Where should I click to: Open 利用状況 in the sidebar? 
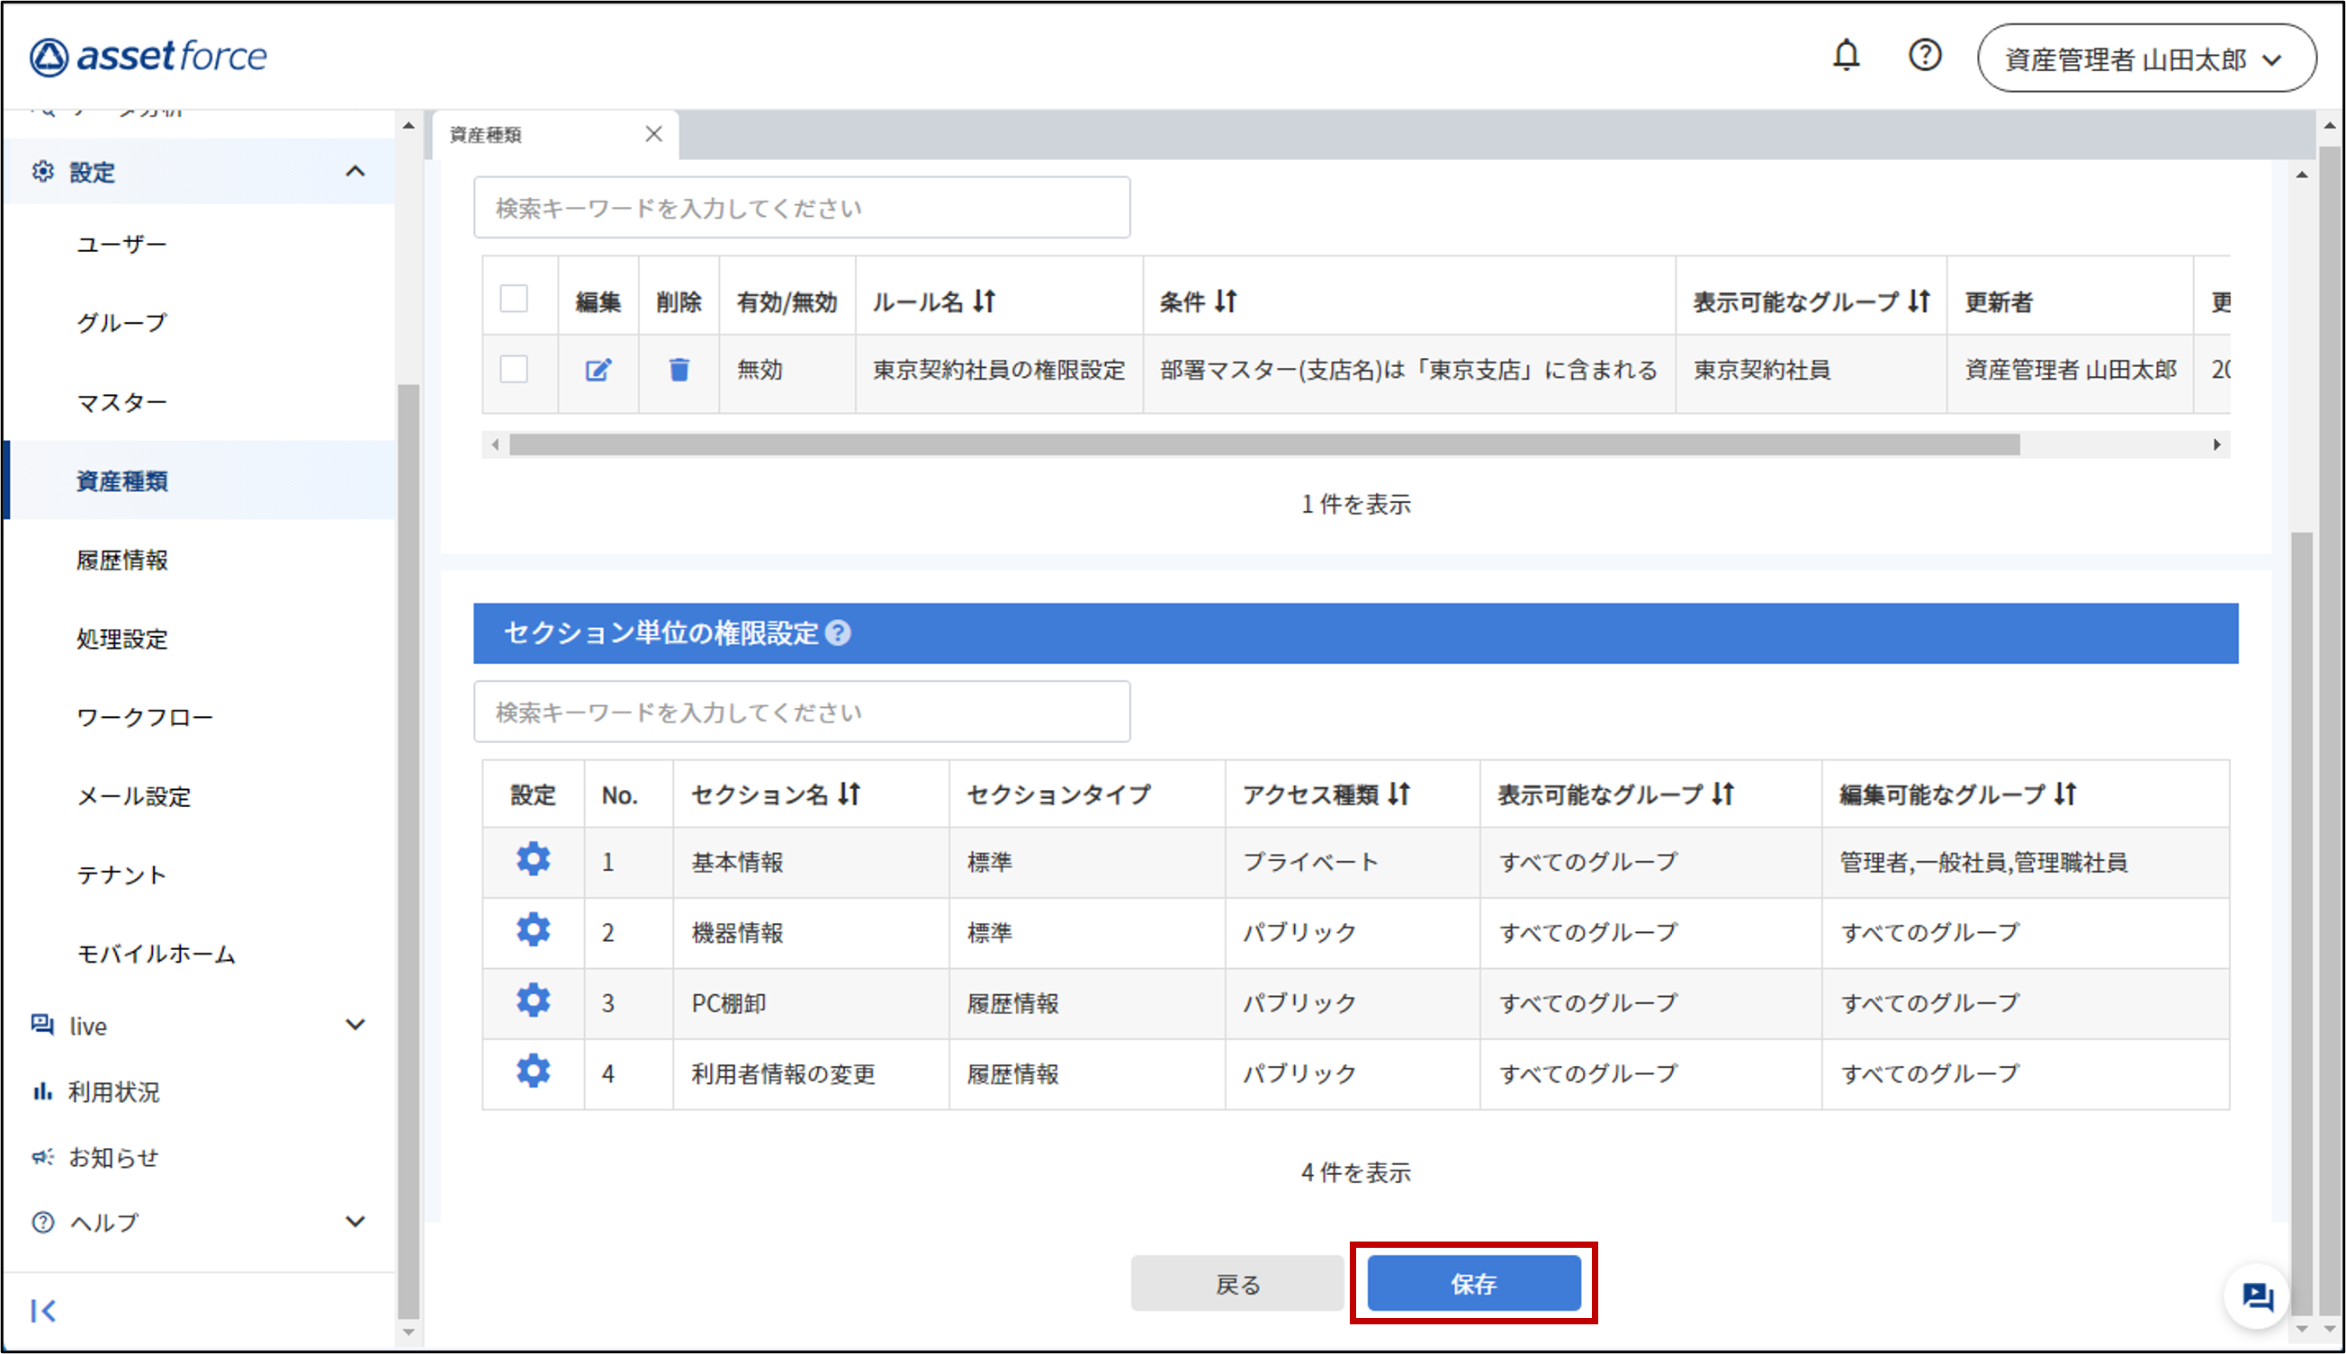click(113, 1092)
